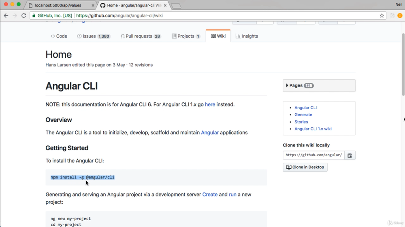Open the Pull requests tab

click(141, 36)
